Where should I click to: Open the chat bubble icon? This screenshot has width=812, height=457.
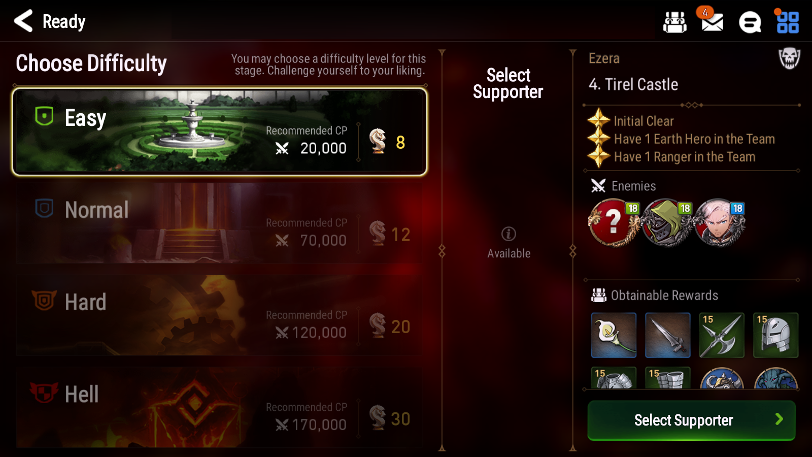[x=750, y=22]
